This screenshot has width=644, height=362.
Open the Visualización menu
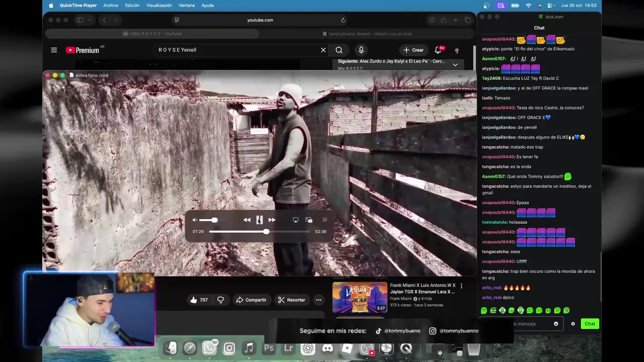[x=159, y=6]
